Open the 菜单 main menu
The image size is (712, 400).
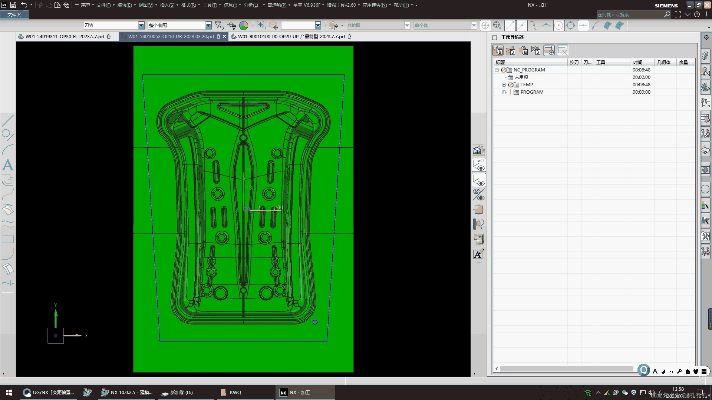[x=84, y=5]
